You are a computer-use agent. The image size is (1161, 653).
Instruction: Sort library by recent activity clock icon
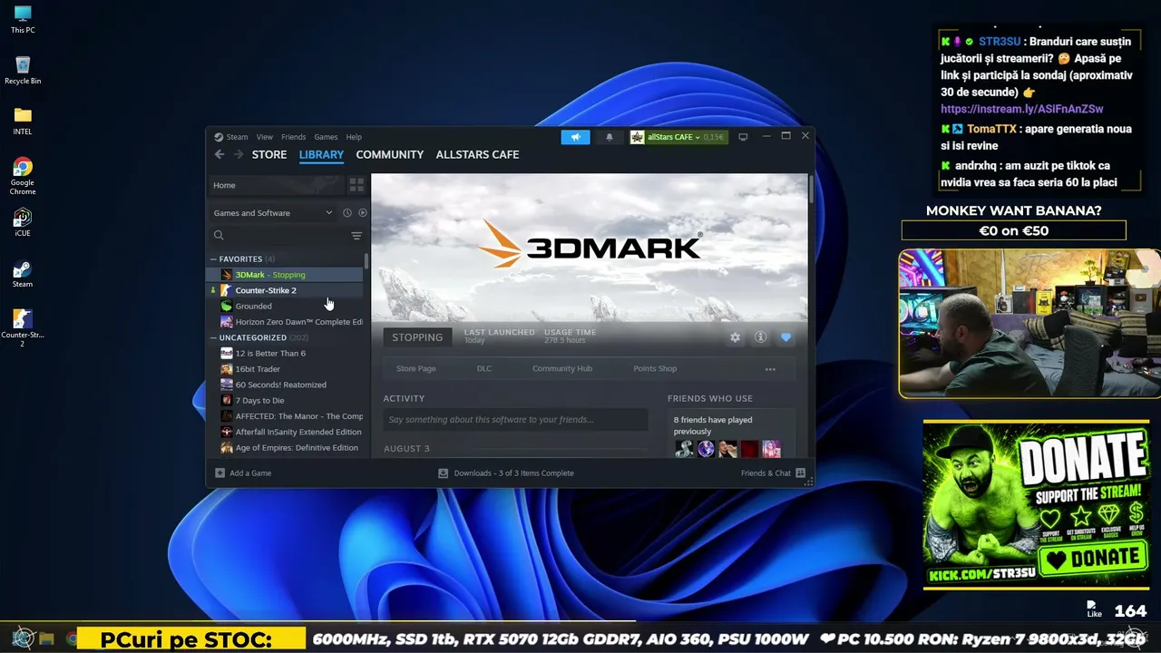click(x=346, y=213)
